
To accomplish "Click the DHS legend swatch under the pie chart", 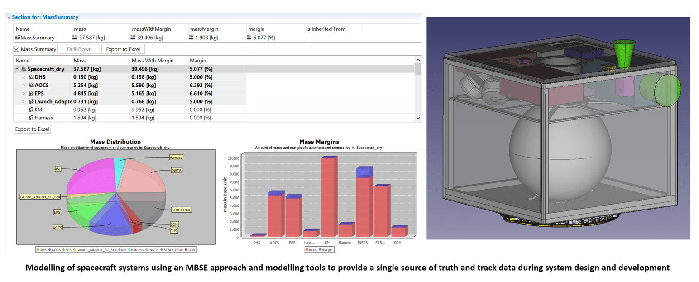I will pos(38,249).
